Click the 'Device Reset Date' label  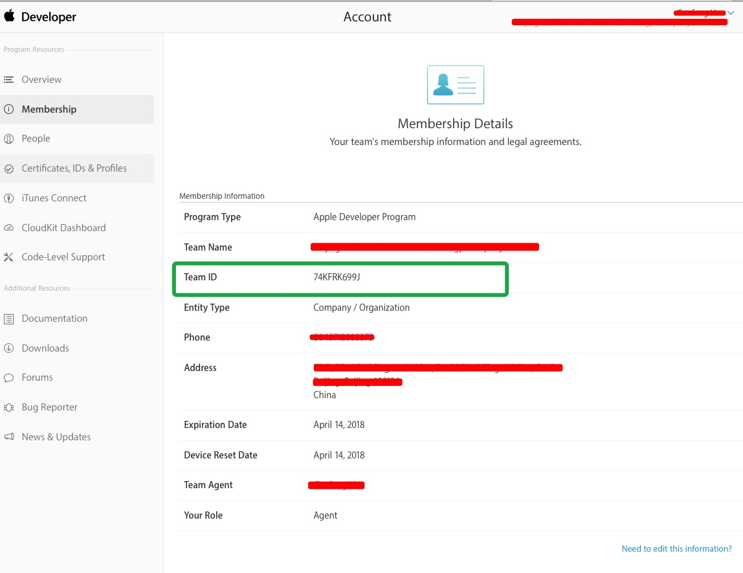coord(221,455)
